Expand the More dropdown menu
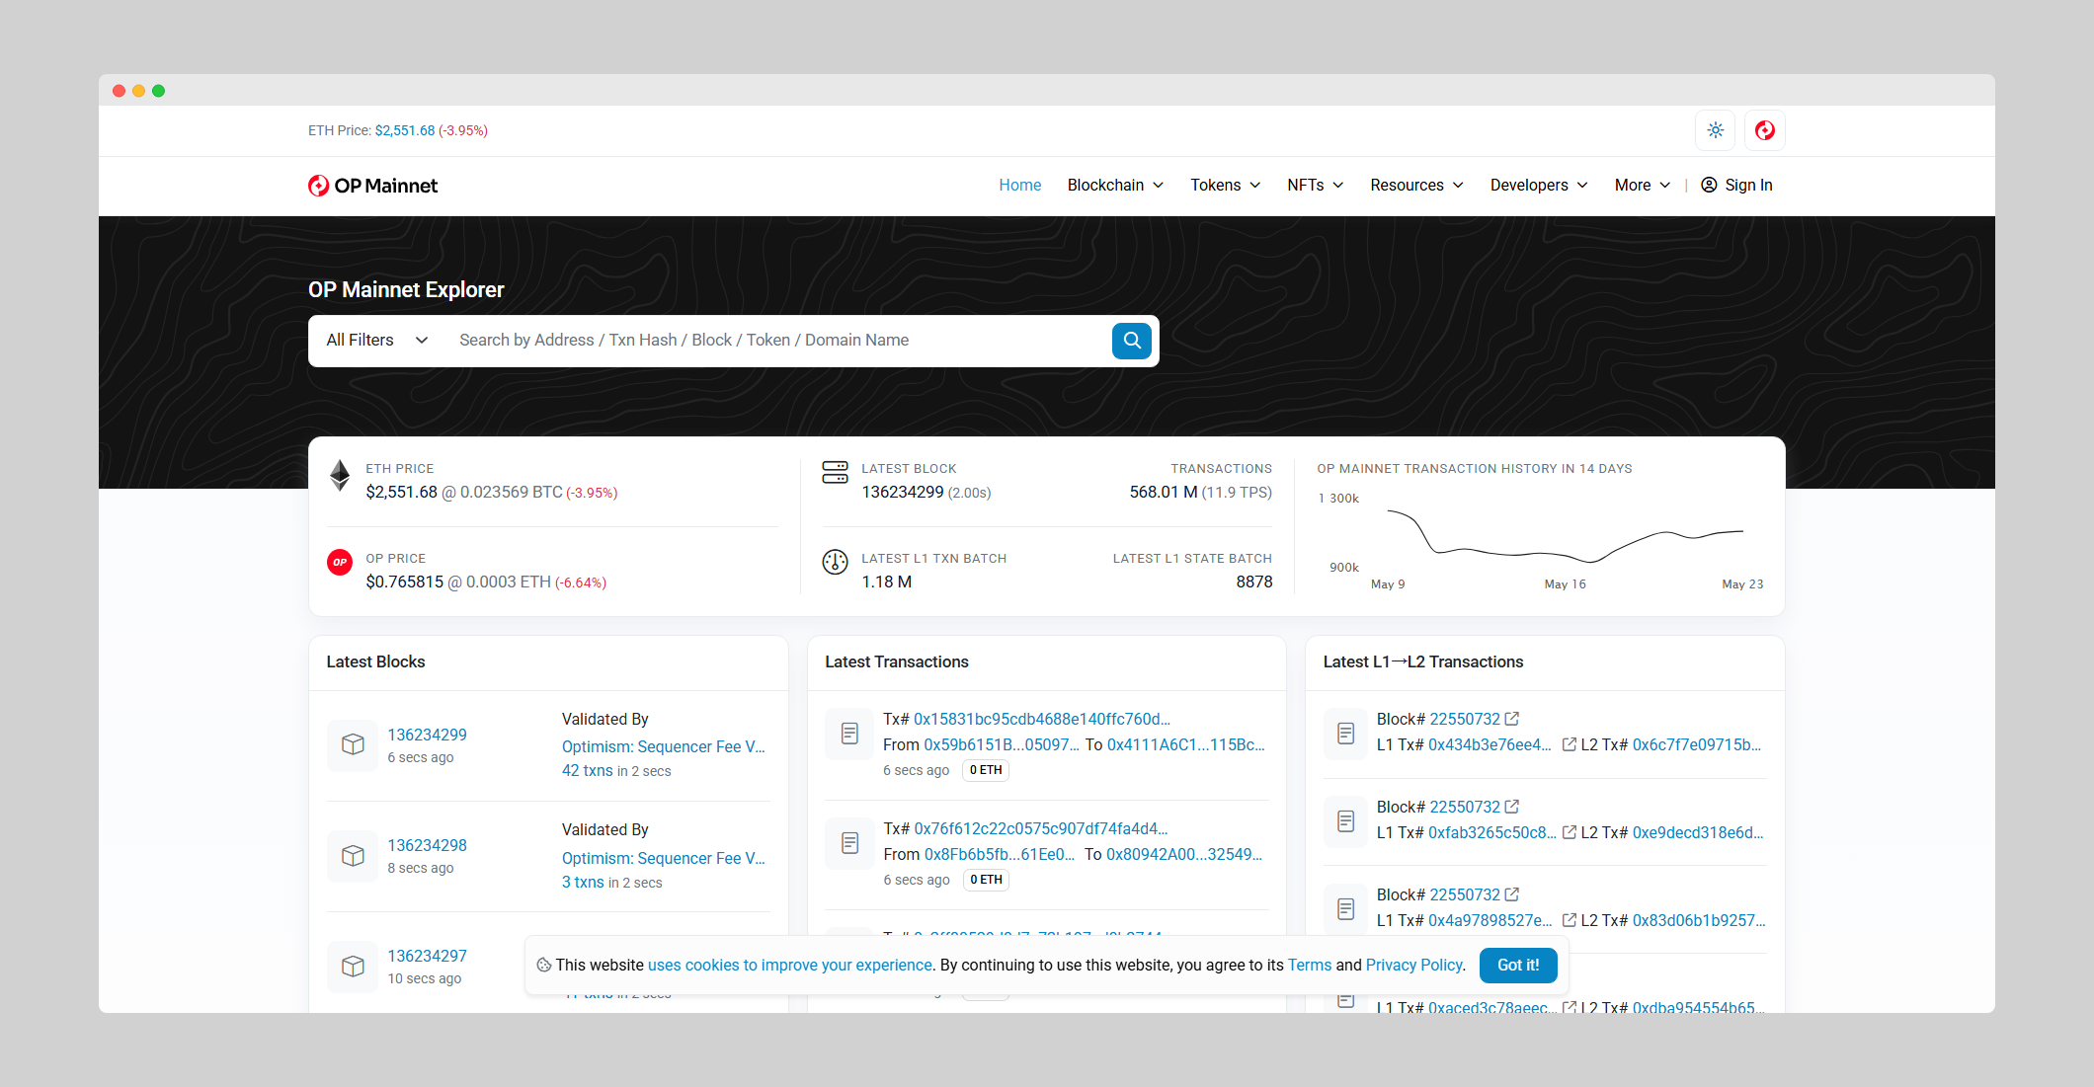This screenshot has width=2094, height=1087. click(1642, 186)
